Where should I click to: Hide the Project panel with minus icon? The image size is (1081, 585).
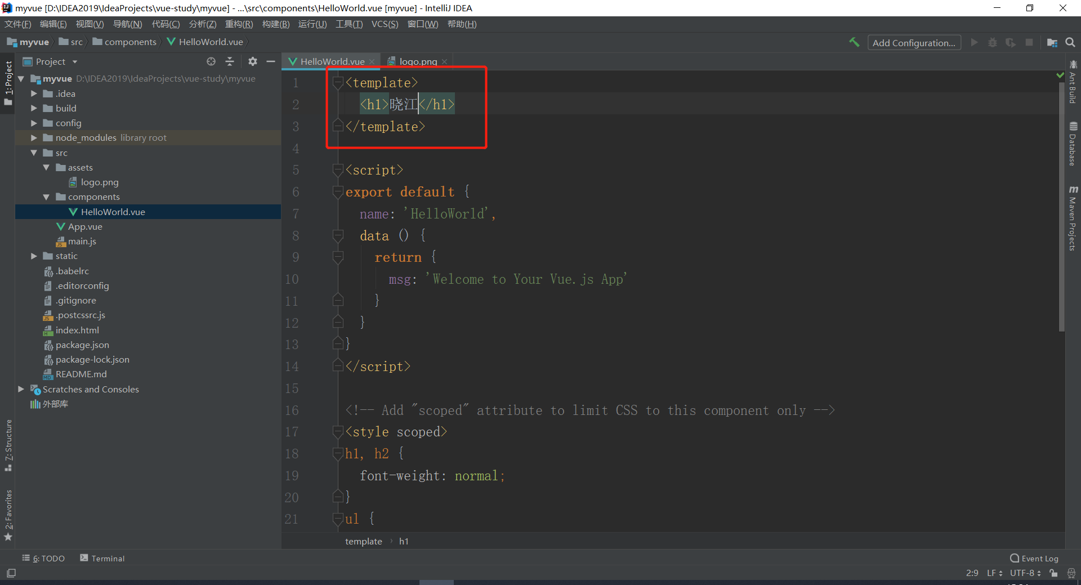(x=271, y=61)
